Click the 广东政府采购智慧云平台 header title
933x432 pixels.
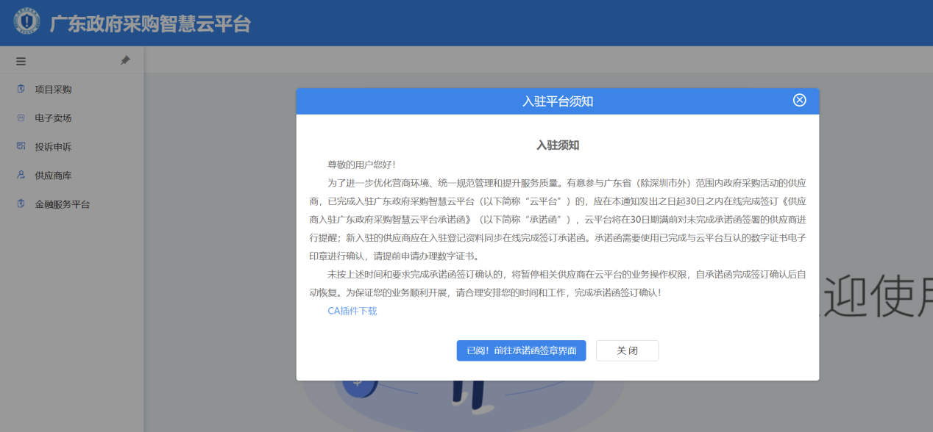click(x=150, y=24)
